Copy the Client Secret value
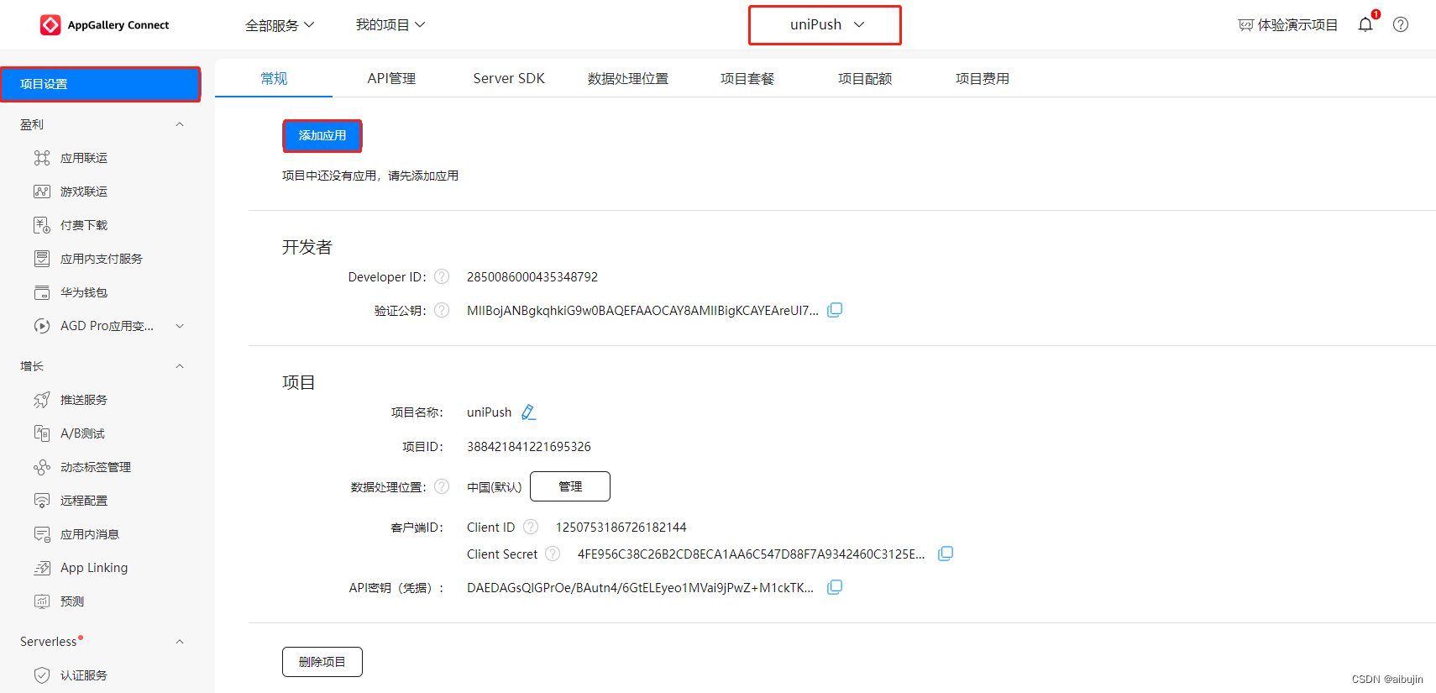The width and height of the screenshot is (1436, 693). click(946, 554)
